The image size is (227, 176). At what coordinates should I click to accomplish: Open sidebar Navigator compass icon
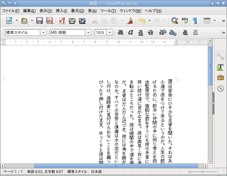click(220, 88)
